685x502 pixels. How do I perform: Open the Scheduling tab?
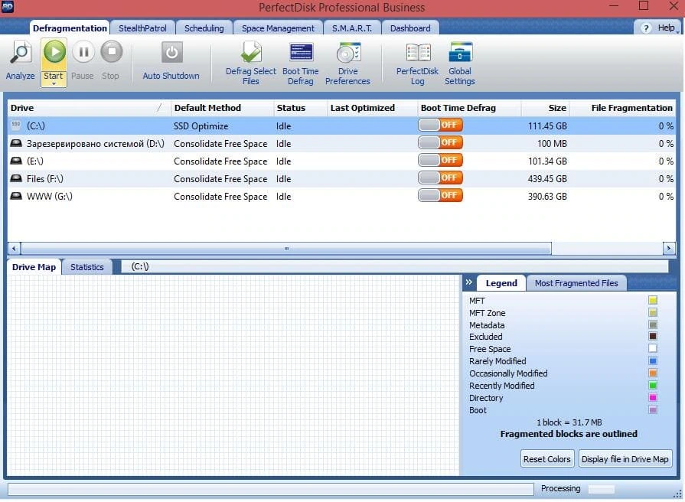pos(204,28)
